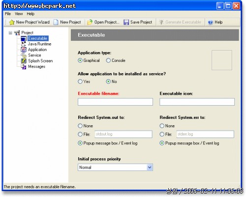Select Java Runtime in project tree
Image resolution: width=246 pixels, height=197 pixels.
click(39, 44)
